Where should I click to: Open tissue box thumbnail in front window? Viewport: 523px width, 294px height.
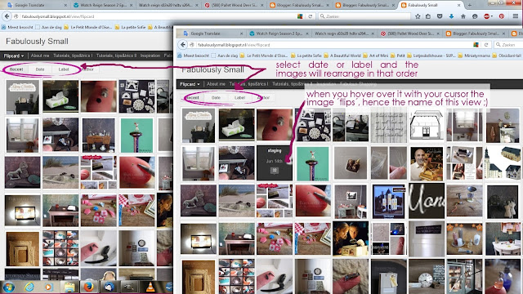coord(236,124)
